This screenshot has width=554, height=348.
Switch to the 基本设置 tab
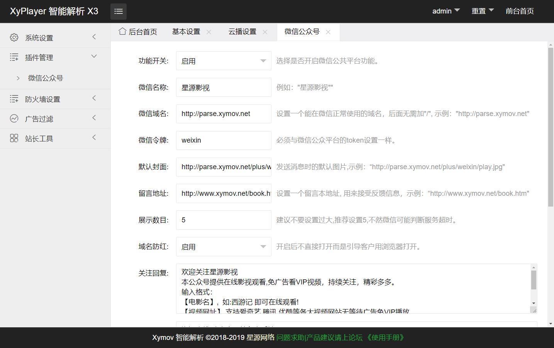click(186, 32)
